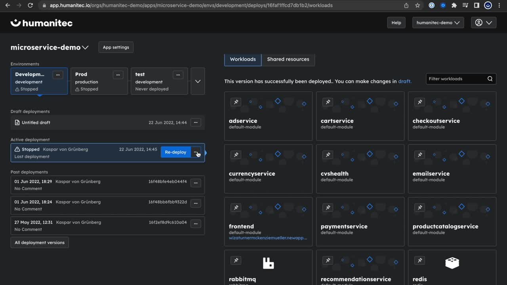Open options menu for the Untitled draft
The width and height of the screenshot is (507, 285).
(x=195, y=122)
